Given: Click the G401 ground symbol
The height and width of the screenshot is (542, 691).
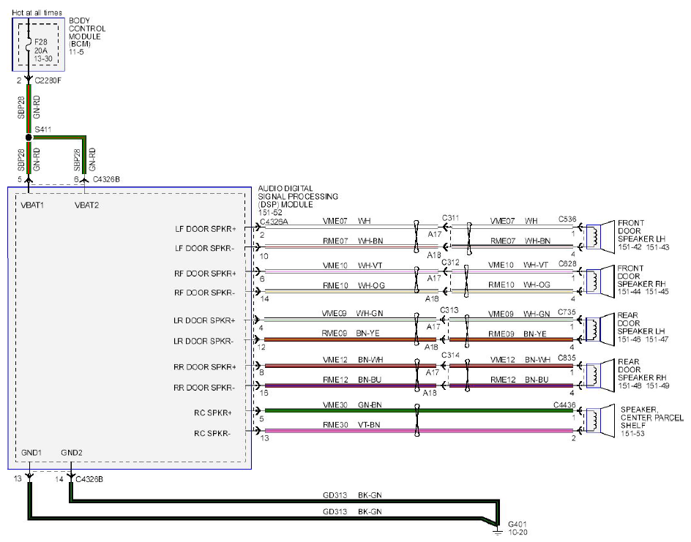Looking at the screenshot, I should coord(498,530).
